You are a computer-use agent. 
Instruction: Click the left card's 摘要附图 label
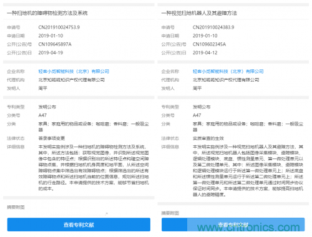16,207
